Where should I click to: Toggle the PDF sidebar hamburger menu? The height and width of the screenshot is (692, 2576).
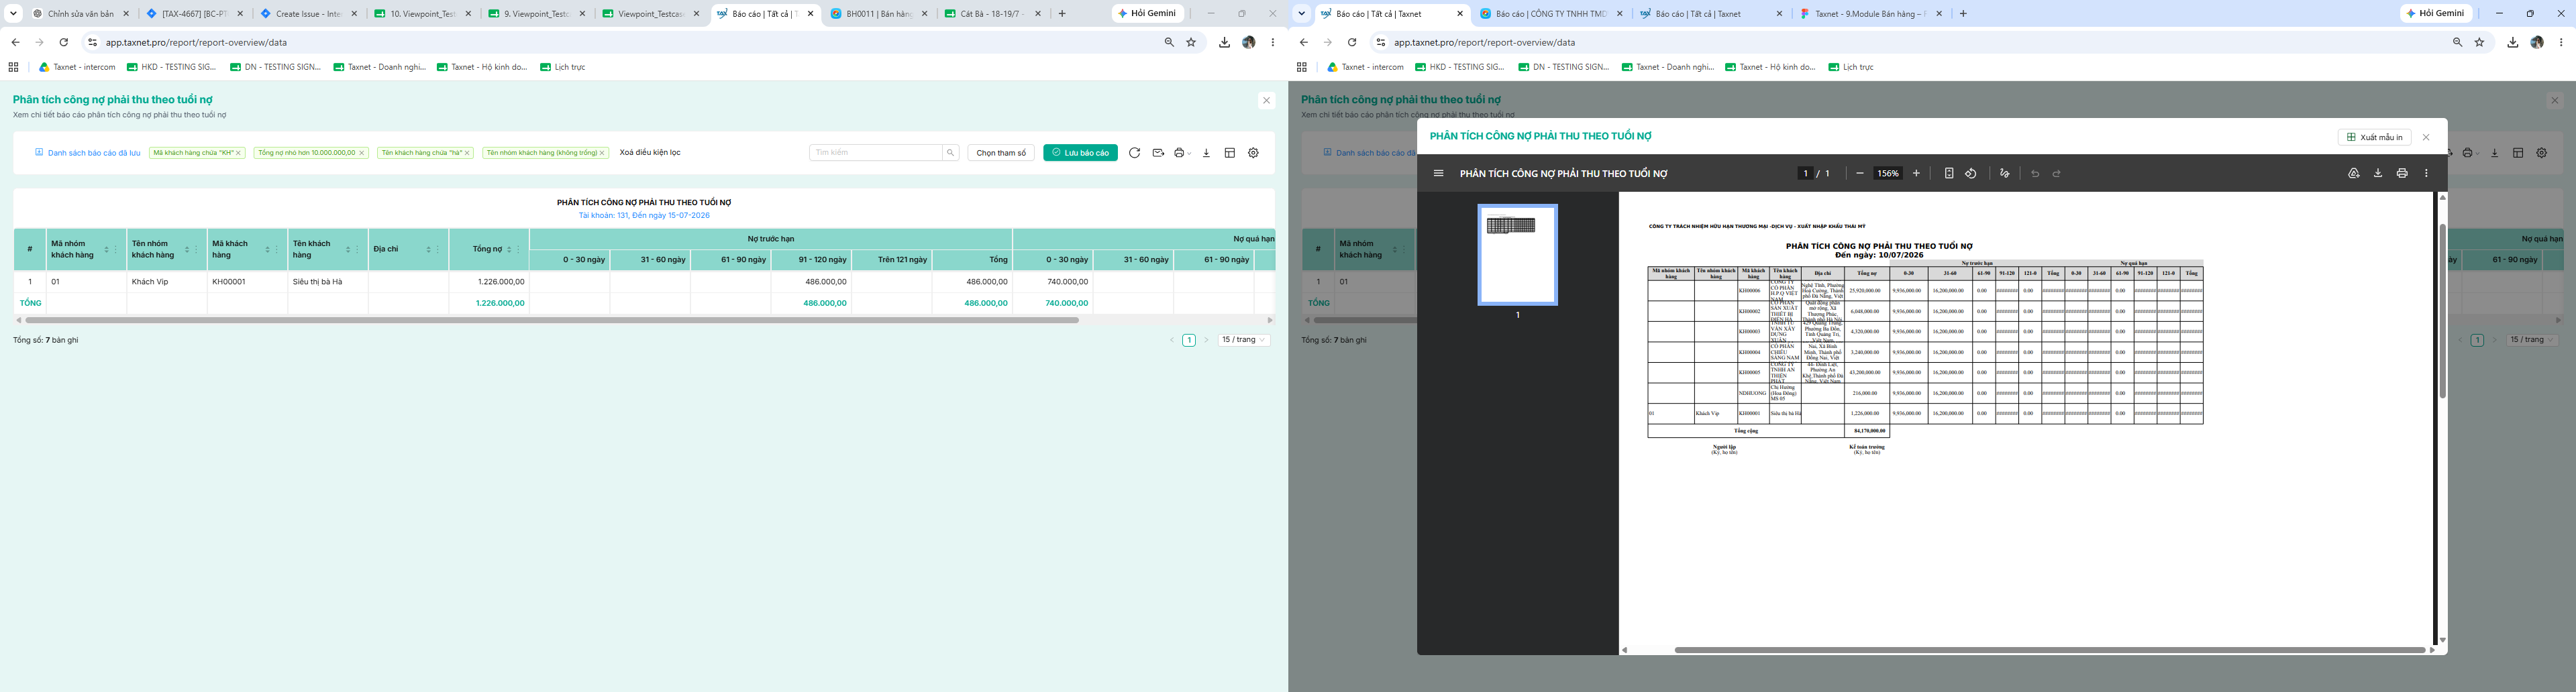click(1438, 173)
